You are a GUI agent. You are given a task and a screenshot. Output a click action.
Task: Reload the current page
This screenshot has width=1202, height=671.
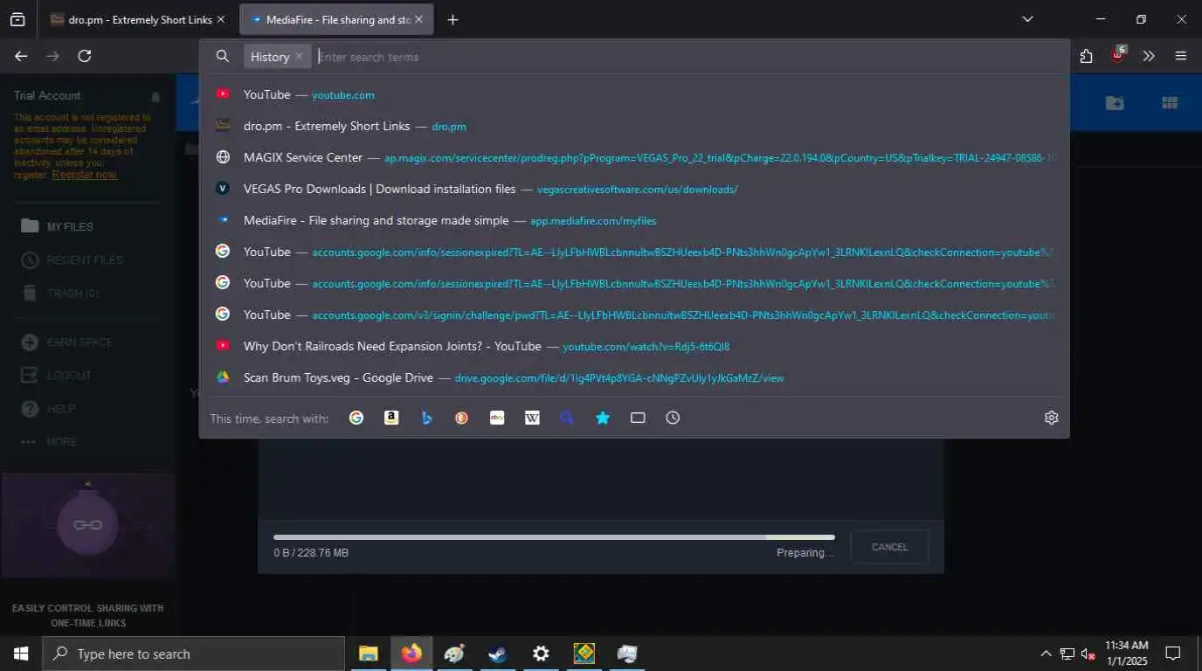(x=85, y=56)
